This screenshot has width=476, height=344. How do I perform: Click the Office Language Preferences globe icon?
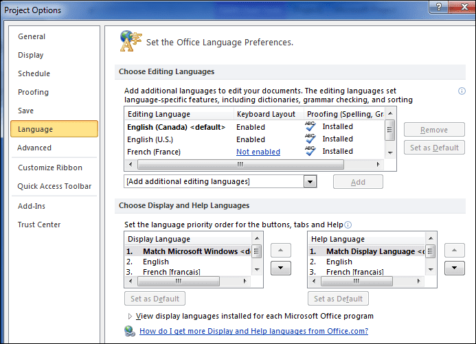coord(131,41)
